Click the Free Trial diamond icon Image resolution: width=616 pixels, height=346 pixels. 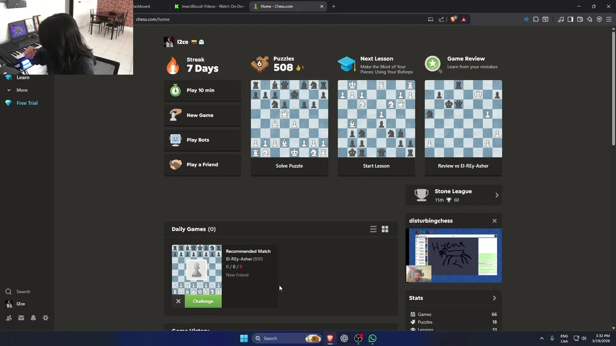(x=8, y=103)
